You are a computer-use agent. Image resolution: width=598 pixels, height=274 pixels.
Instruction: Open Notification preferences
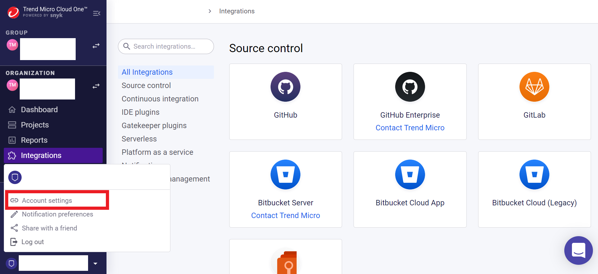click(x=58, y=214)
